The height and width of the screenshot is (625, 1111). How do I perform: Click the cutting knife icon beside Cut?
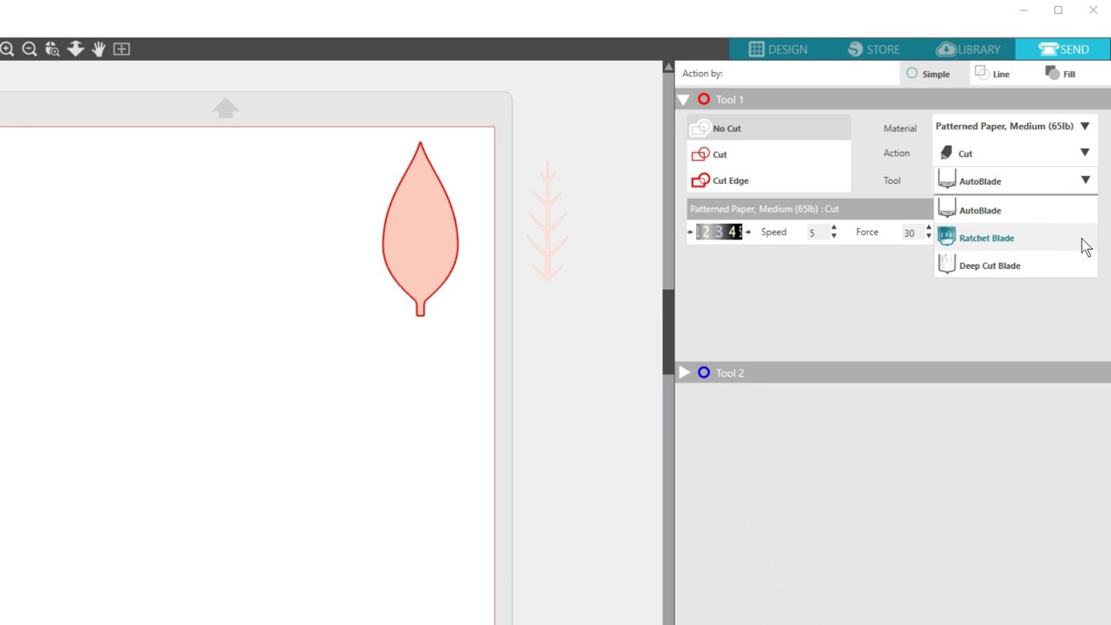[946, 154]
